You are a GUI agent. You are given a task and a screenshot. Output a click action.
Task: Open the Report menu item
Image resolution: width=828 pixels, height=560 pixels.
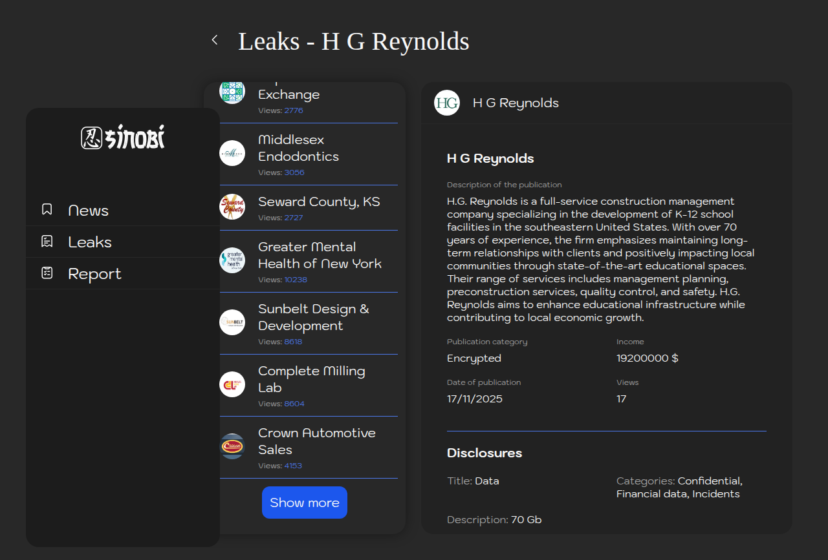(x=94, y=274)
